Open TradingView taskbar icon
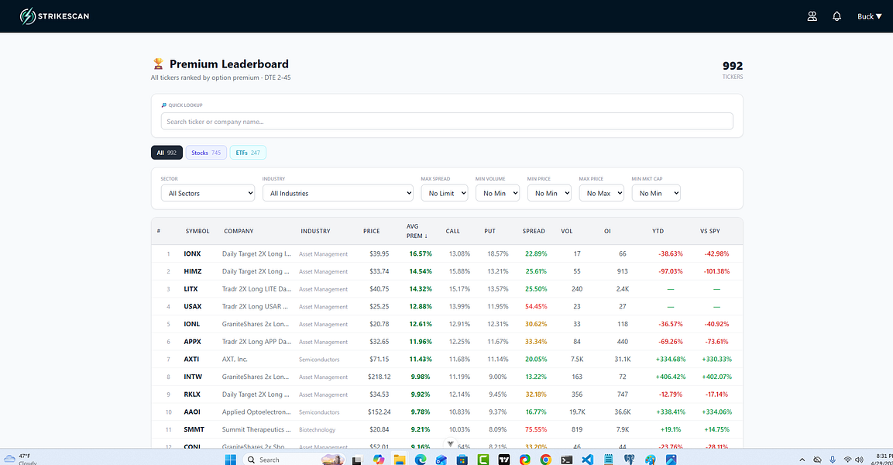Screen dimensions: 893x465 (504, 460)
